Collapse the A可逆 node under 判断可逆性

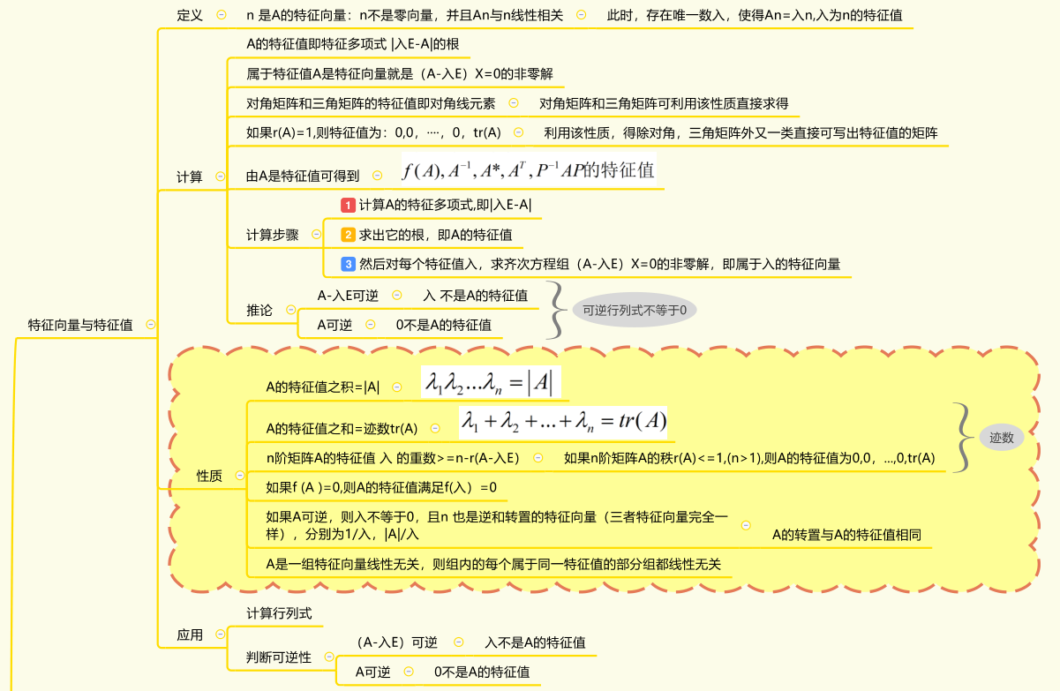click(x=409, y=672)
